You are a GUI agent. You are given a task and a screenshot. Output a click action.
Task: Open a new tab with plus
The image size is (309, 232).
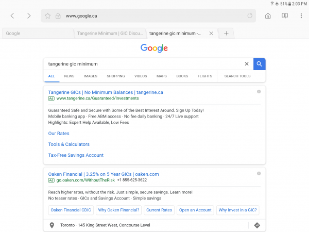pyautogui.click(x=226, y=34)
